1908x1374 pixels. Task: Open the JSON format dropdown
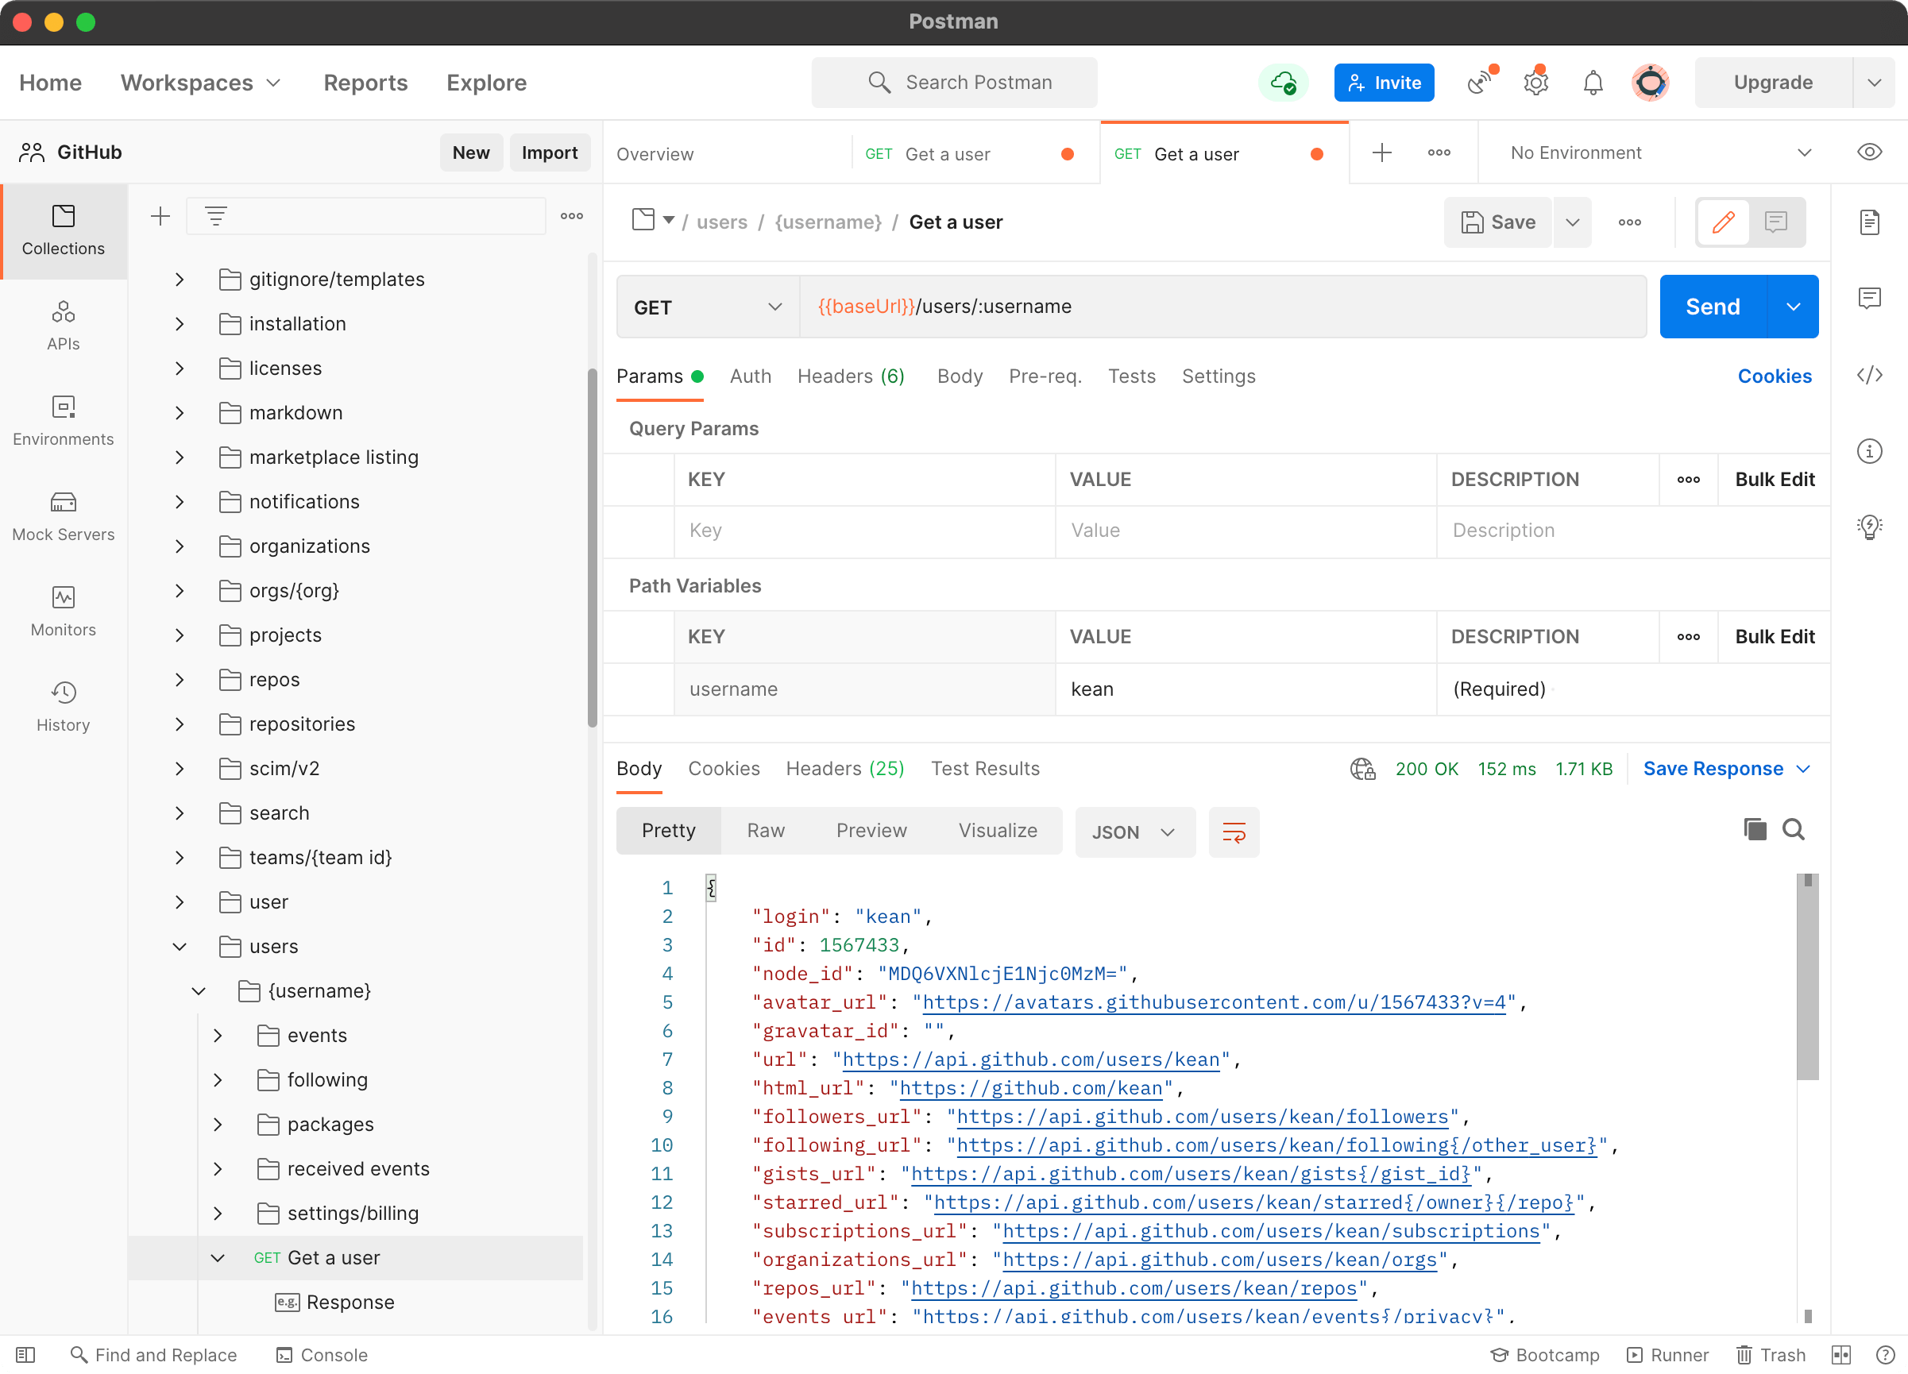1134,832
